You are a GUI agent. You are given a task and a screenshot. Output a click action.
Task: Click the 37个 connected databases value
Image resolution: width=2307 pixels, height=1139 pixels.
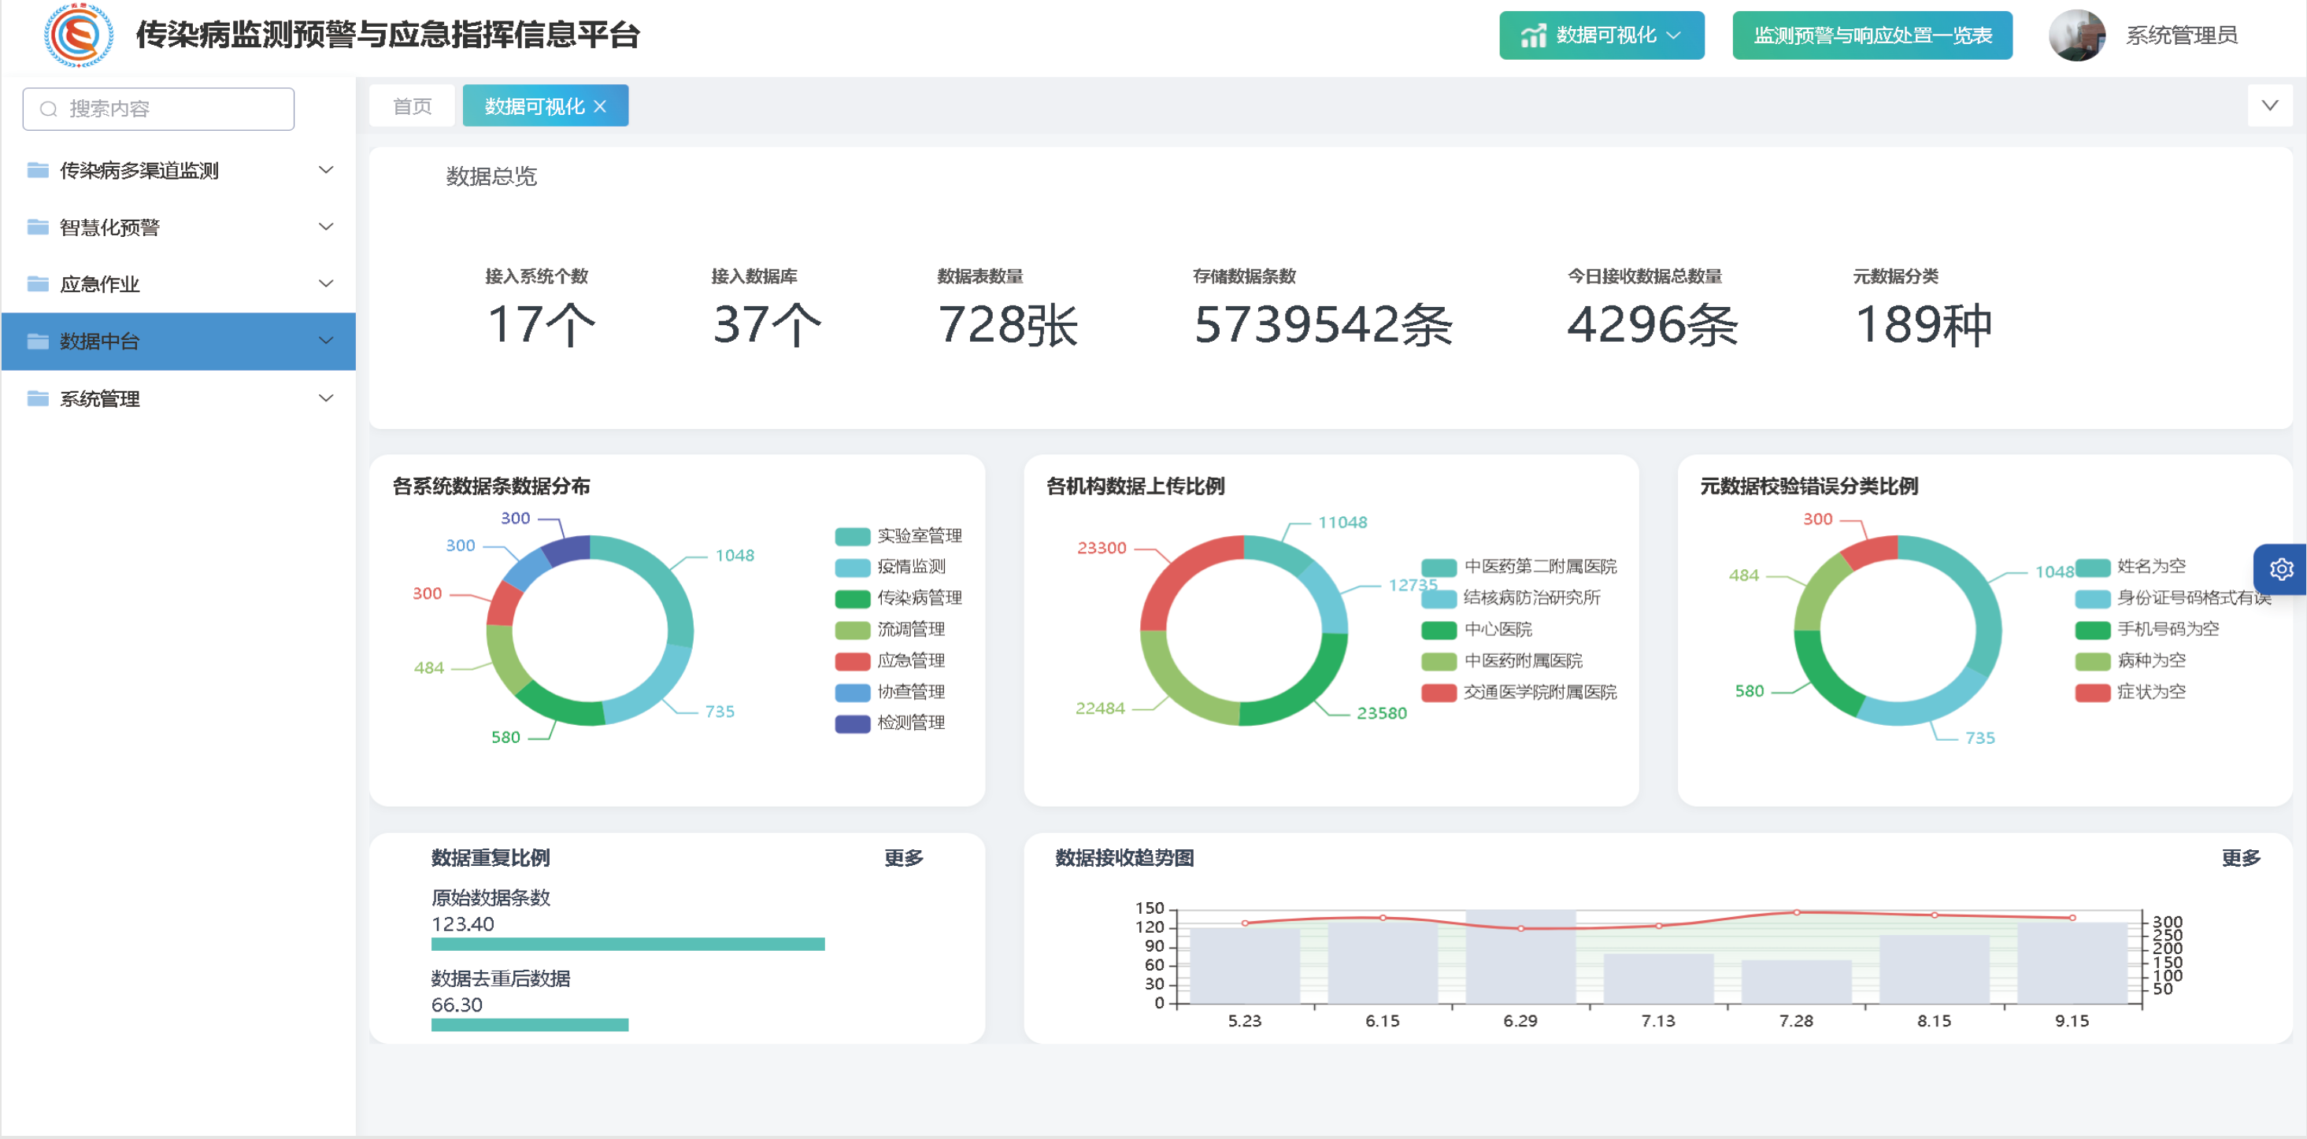click(767, 324)
